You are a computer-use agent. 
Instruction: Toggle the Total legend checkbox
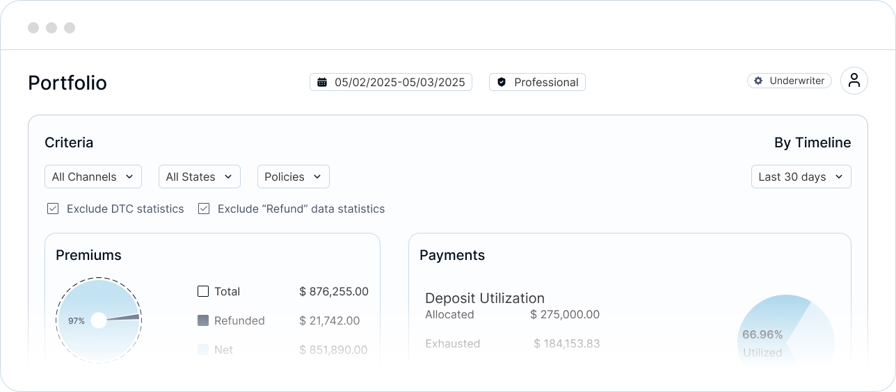[x=203, y=291]
